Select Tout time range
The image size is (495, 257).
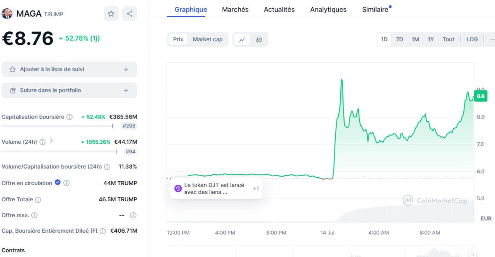click(449, 39)
